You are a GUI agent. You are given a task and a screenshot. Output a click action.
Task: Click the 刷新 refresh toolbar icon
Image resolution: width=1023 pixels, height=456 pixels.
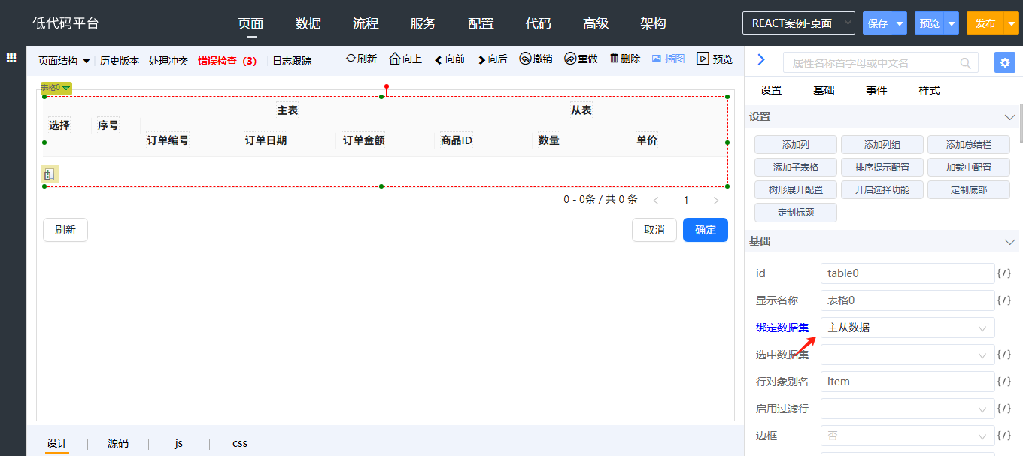[361, 59]
